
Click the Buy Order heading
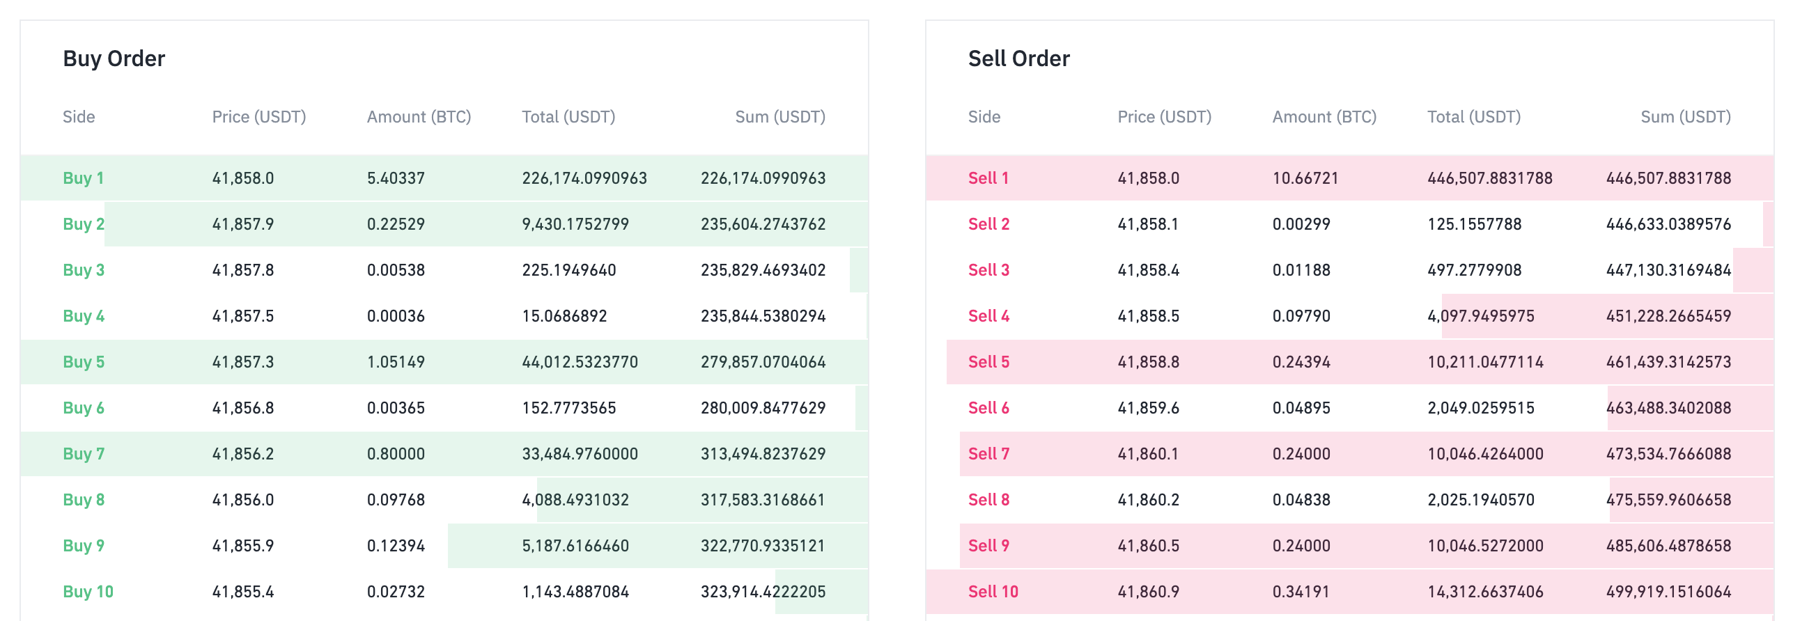(114, 58)
